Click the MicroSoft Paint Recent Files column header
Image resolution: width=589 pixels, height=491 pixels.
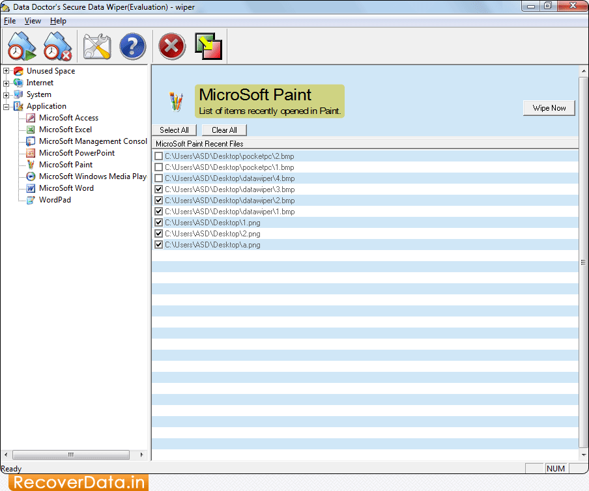[365, 144]
